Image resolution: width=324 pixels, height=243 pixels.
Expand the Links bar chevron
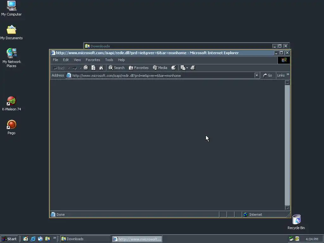tap(288, 74)
